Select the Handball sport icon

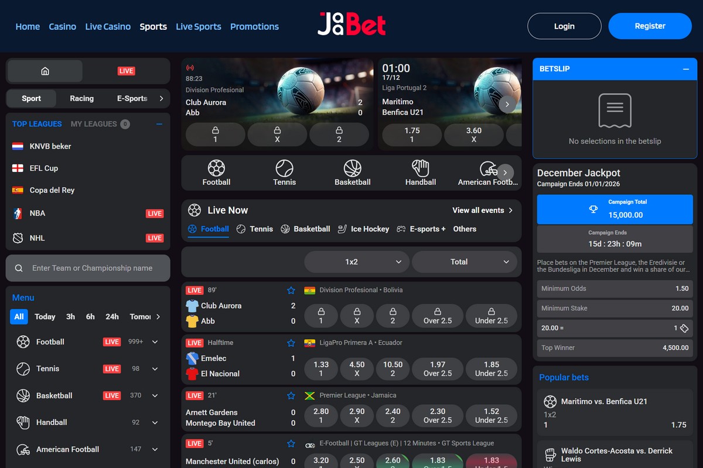tap(420, 172)
